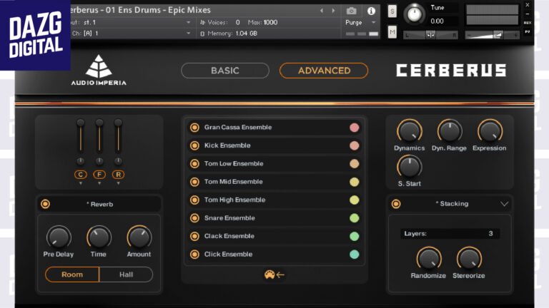Toggle Tom Mid Ensemble power button
This screenshot has height=308, width=549.
[194, 182]
